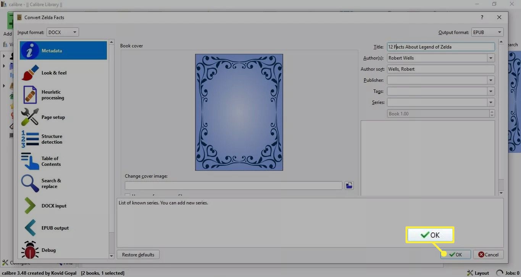Click the Heuristic processing bandage icon
This screenshot has width=521, height=277.
[x=30, y=95]
